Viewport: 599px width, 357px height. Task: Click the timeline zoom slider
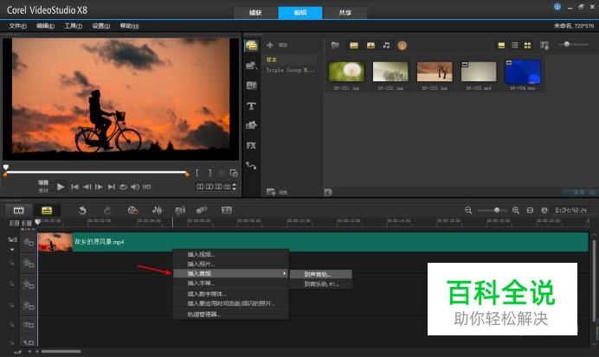[497, 210]
